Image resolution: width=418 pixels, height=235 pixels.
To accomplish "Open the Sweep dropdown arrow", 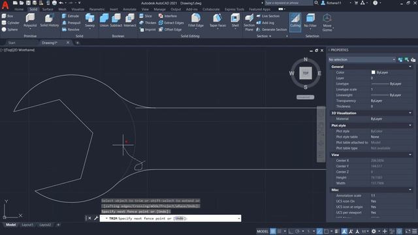I will pos(90,29).
